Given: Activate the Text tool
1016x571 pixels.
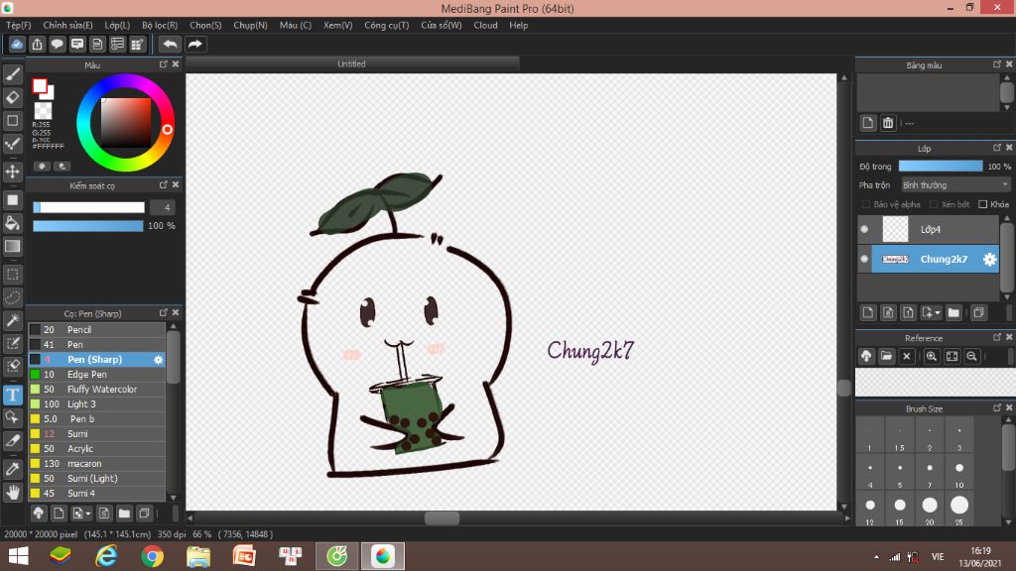Looking at the screenshot, I should point(12,395).
